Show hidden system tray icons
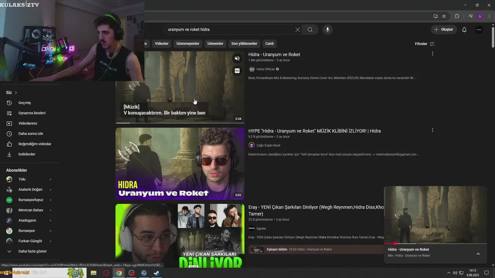 pyautogui.click(x=449, y=273)
